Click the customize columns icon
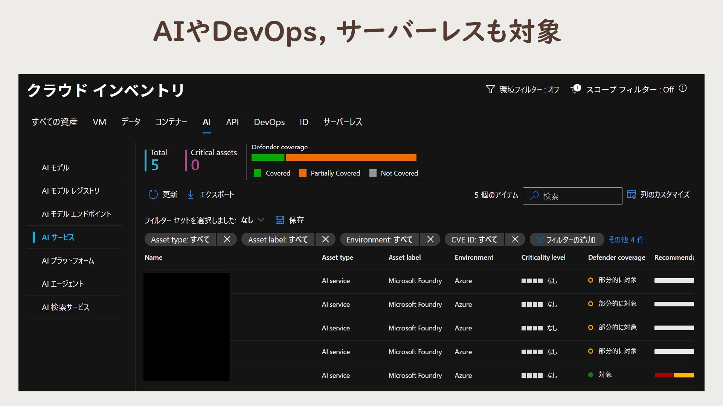Viewport: 723px width, 406px height. point(631,194)
